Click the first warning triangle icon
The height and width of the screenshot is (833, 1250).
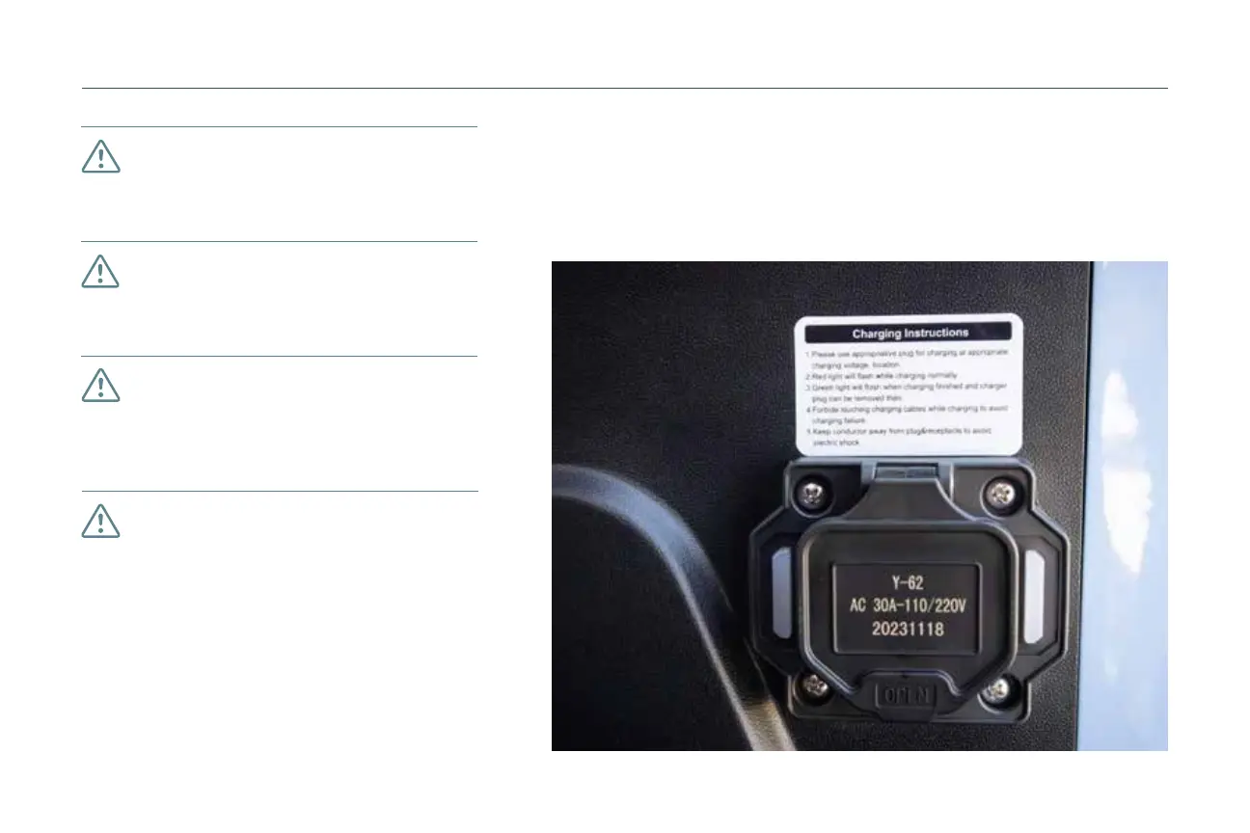tap(100, 157)
